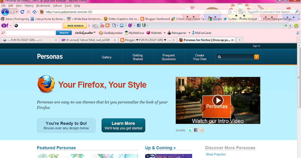Click the You're Ready to Go! button

66,125
